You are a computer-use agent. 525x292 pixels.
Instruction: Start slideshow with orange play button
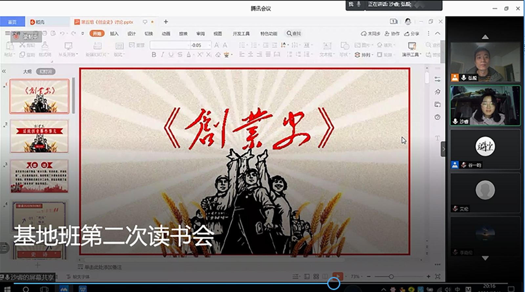pyautogui.click(x=337, y=276)
